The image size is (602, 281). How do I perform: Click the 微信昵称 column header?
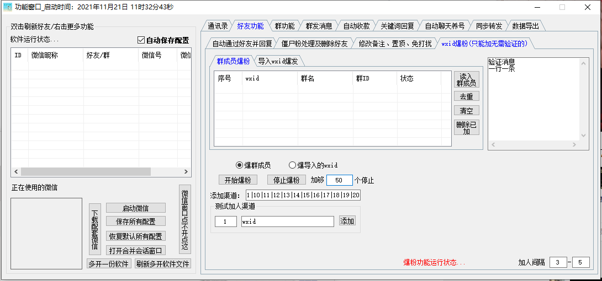pos(56,56)
